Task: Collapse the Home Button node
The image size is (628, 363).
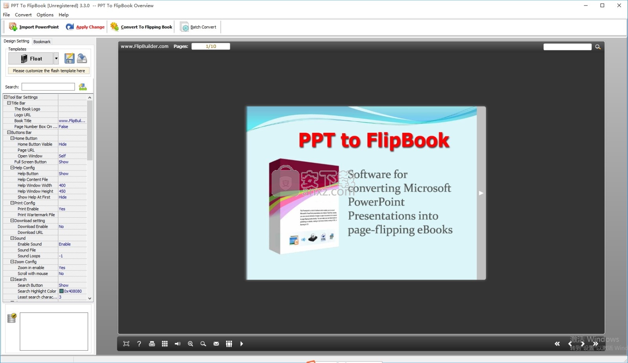Action: (x=12, y=138)
